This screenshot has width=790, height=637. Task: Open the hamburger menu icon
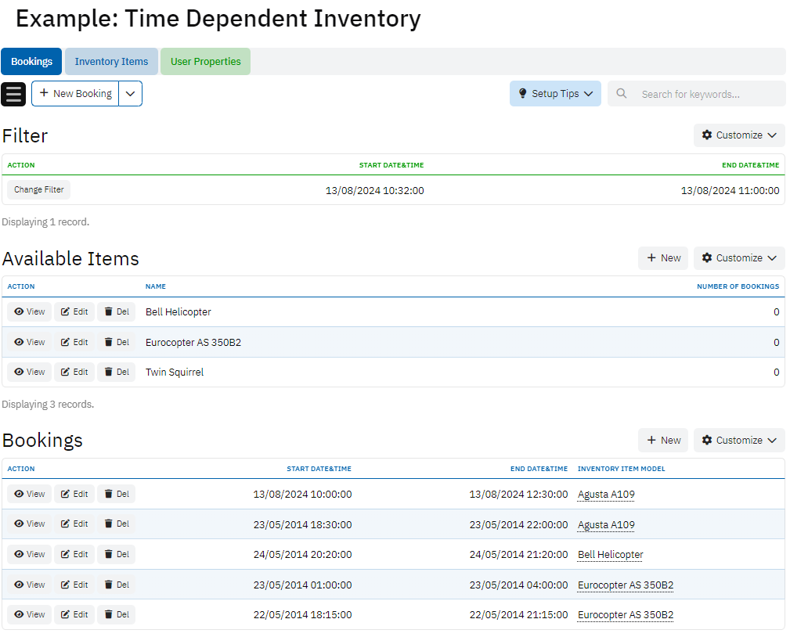tap(14, 94)
